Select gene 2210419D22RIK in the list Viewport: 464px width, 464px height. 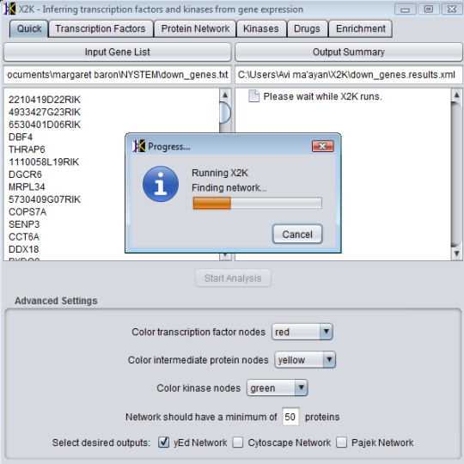[45, 100]
